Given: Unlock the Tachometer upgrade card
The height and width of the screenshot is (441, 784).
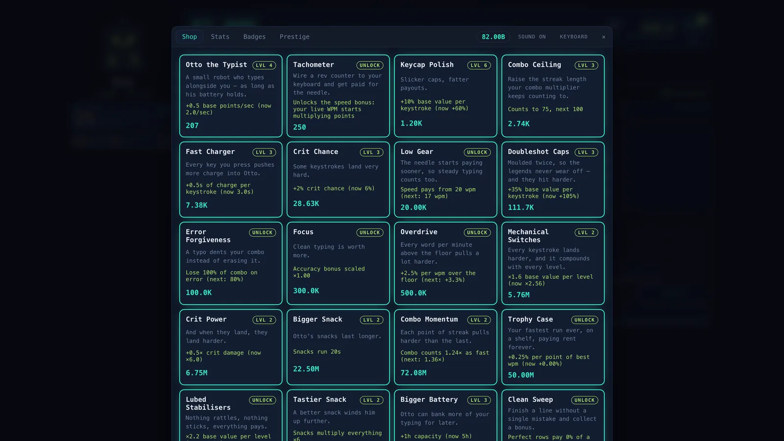Looking at the screenshot, I should (x=338, y=96).
